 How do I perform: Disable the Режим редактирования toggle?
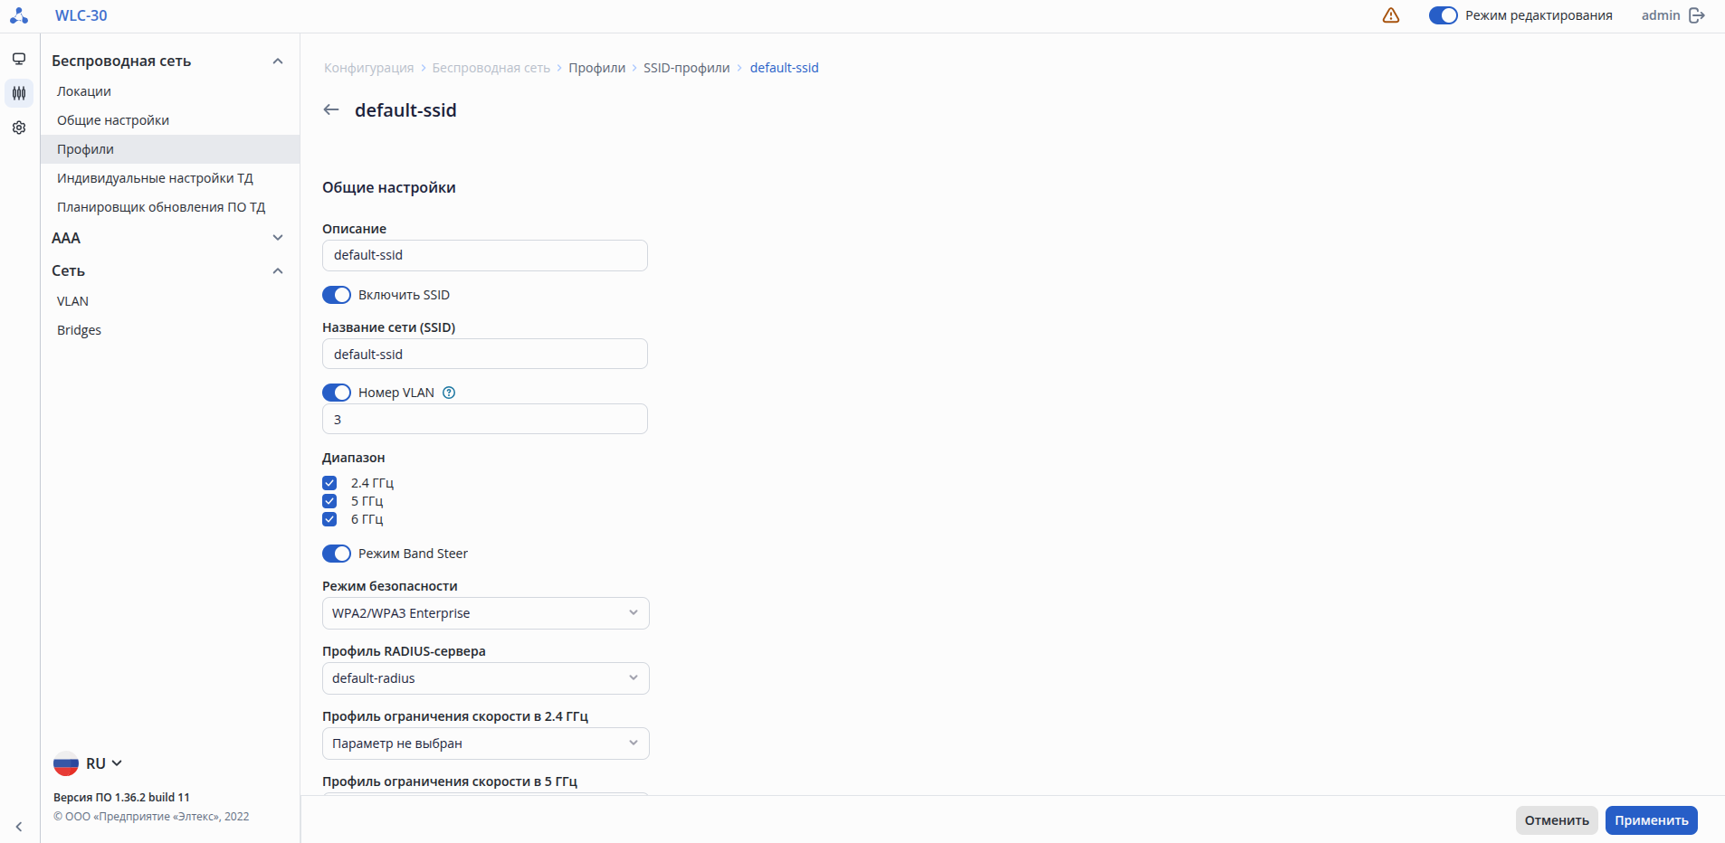click(x=1443, y=15)
